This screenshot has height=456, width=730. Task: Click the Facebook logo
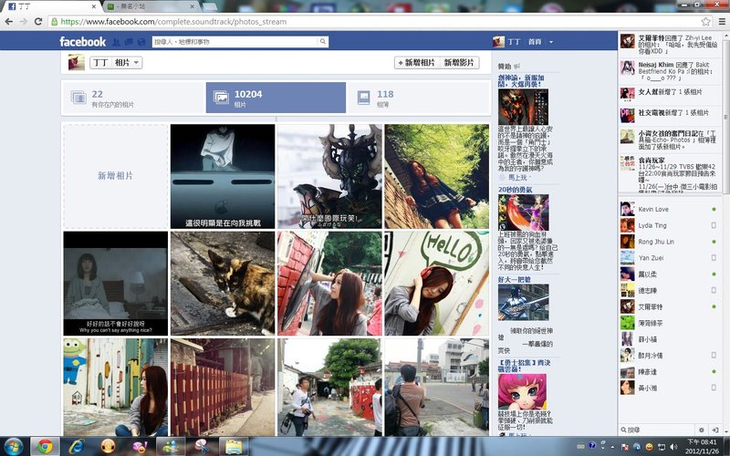82,41
